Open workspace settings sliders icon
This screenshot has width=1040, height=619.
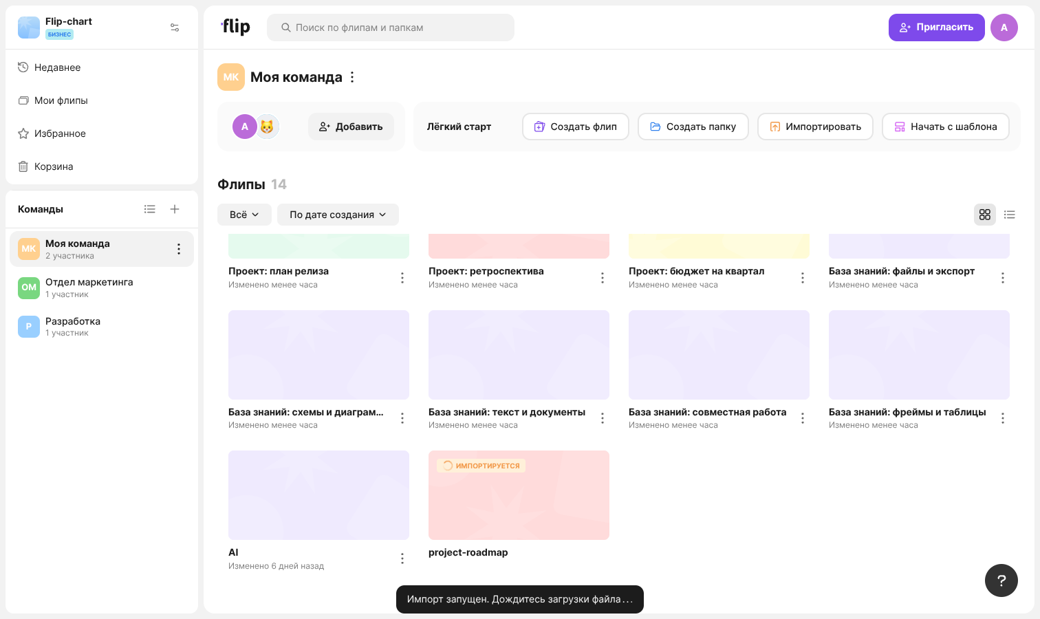pos(175,28)
